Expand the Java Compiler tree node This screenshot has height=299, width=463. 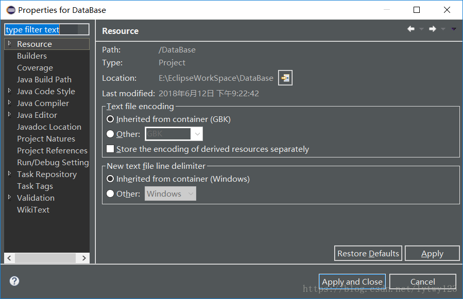(9, 103)
